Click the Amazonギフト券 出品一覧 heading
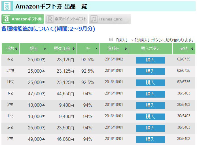This screenshot has width=197, height=145. [51, 7]
